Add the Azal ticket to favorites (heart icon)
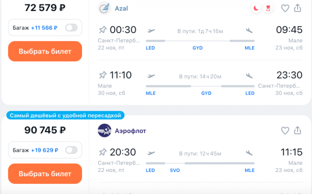The height and width of the screenshot is (194, 312). (285, 8)
